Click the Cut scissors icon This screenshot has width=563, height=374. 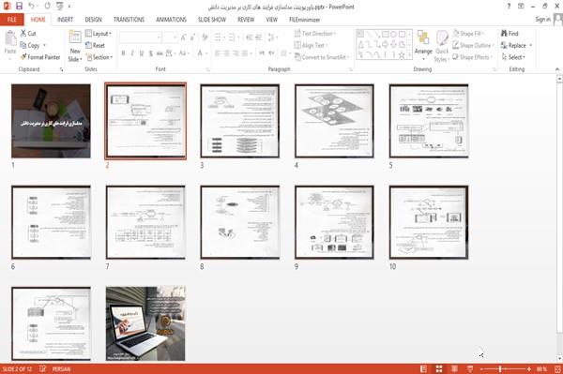(23, 34)
